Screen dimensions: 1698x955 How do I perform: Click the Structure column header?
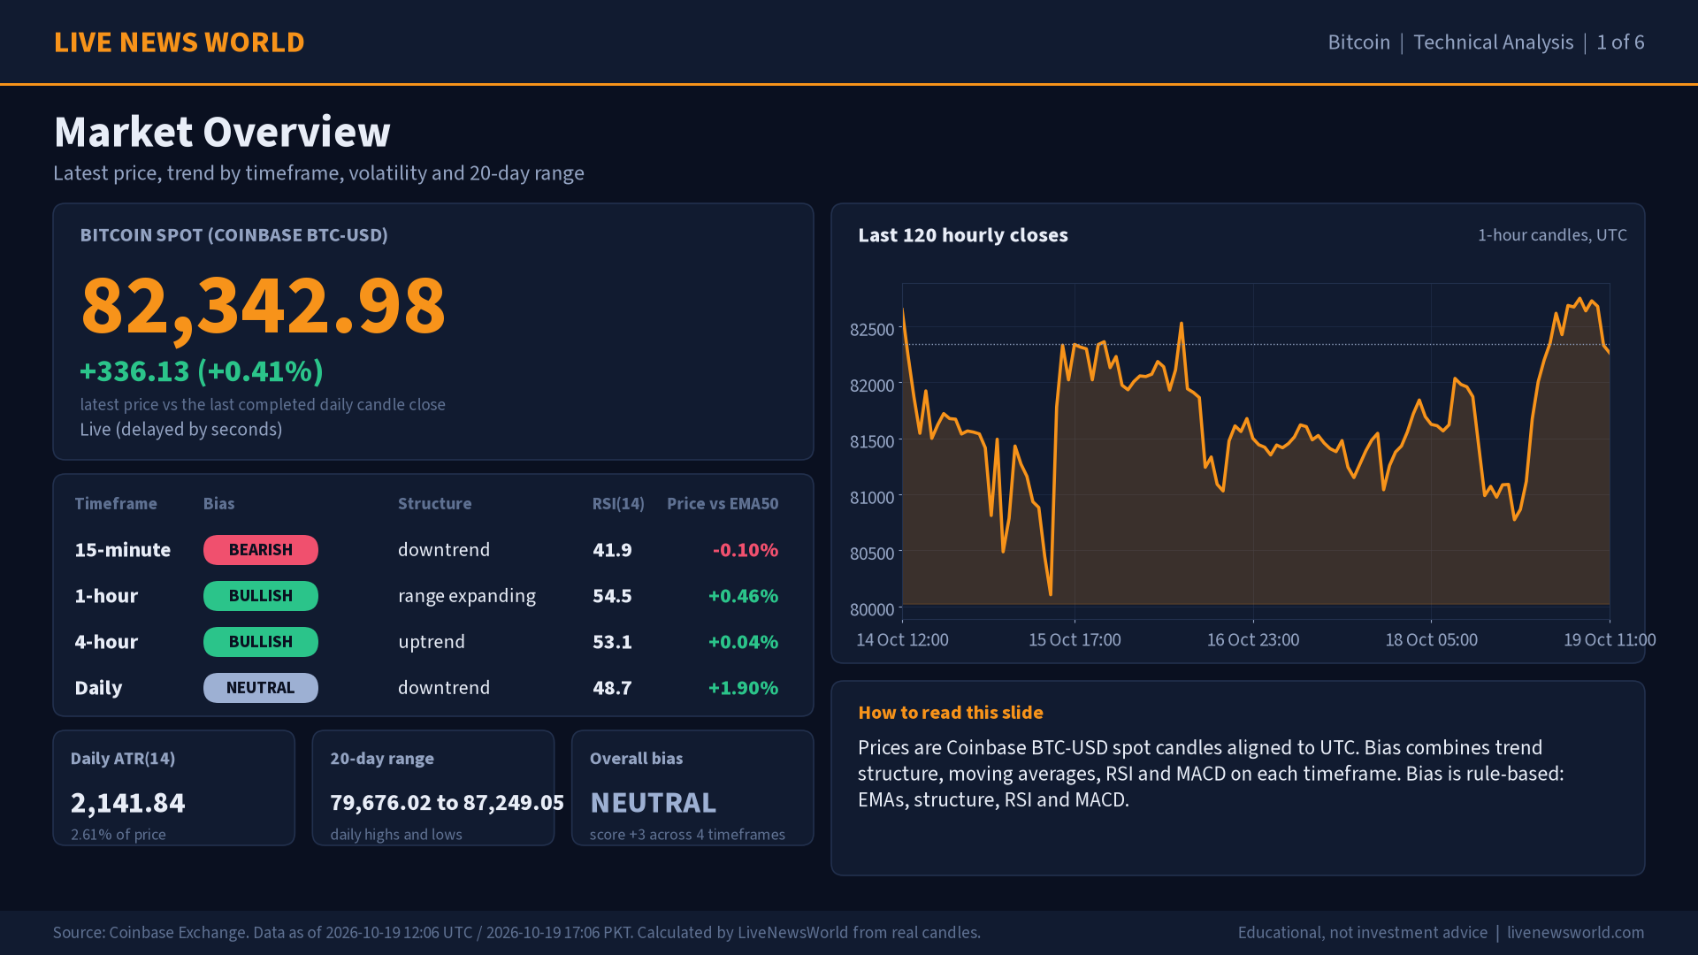[434, 504]
